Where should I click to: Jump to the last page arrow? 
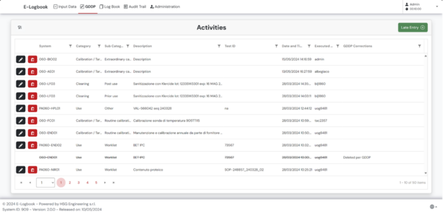(113, 182)
